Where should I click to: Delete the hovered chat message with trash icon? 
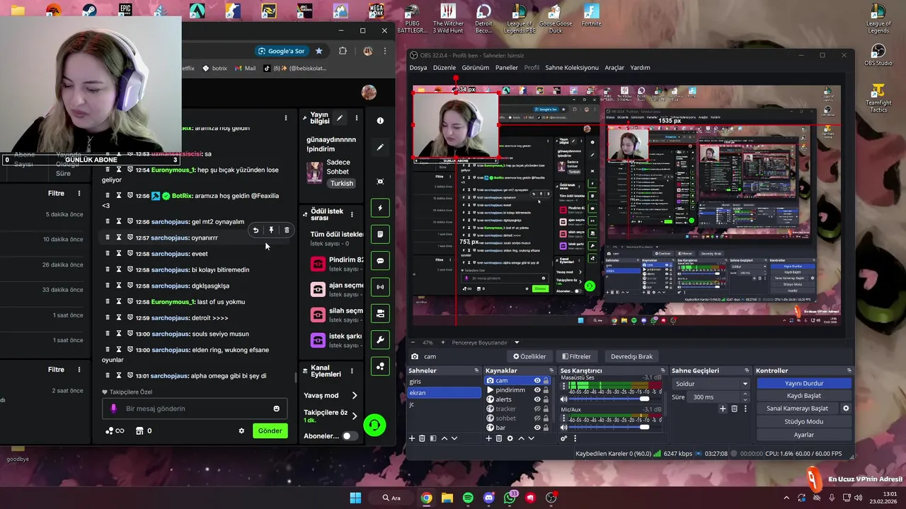tap(287, 230)
